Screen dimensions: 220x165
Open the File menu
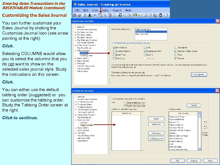pyautogui.click(x=77, y=10)
